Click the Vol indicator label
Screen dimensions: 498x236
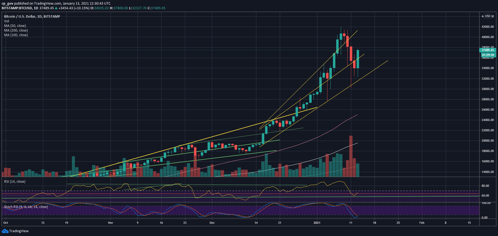point(7,21)
